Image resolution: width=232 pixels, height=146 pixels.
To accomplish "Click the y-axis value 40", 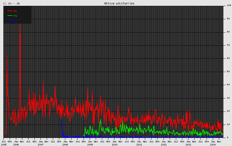I will click(228, 85).
